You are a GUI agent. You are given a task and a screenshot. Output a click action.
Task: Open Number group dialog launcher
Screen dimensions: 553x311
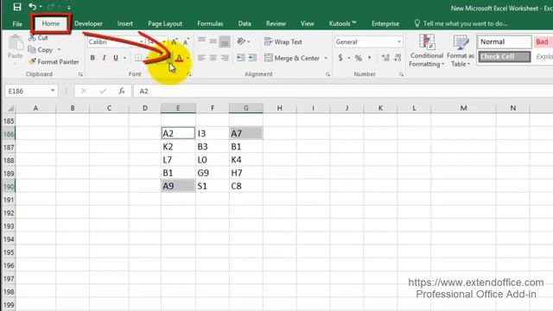point(401,74)
